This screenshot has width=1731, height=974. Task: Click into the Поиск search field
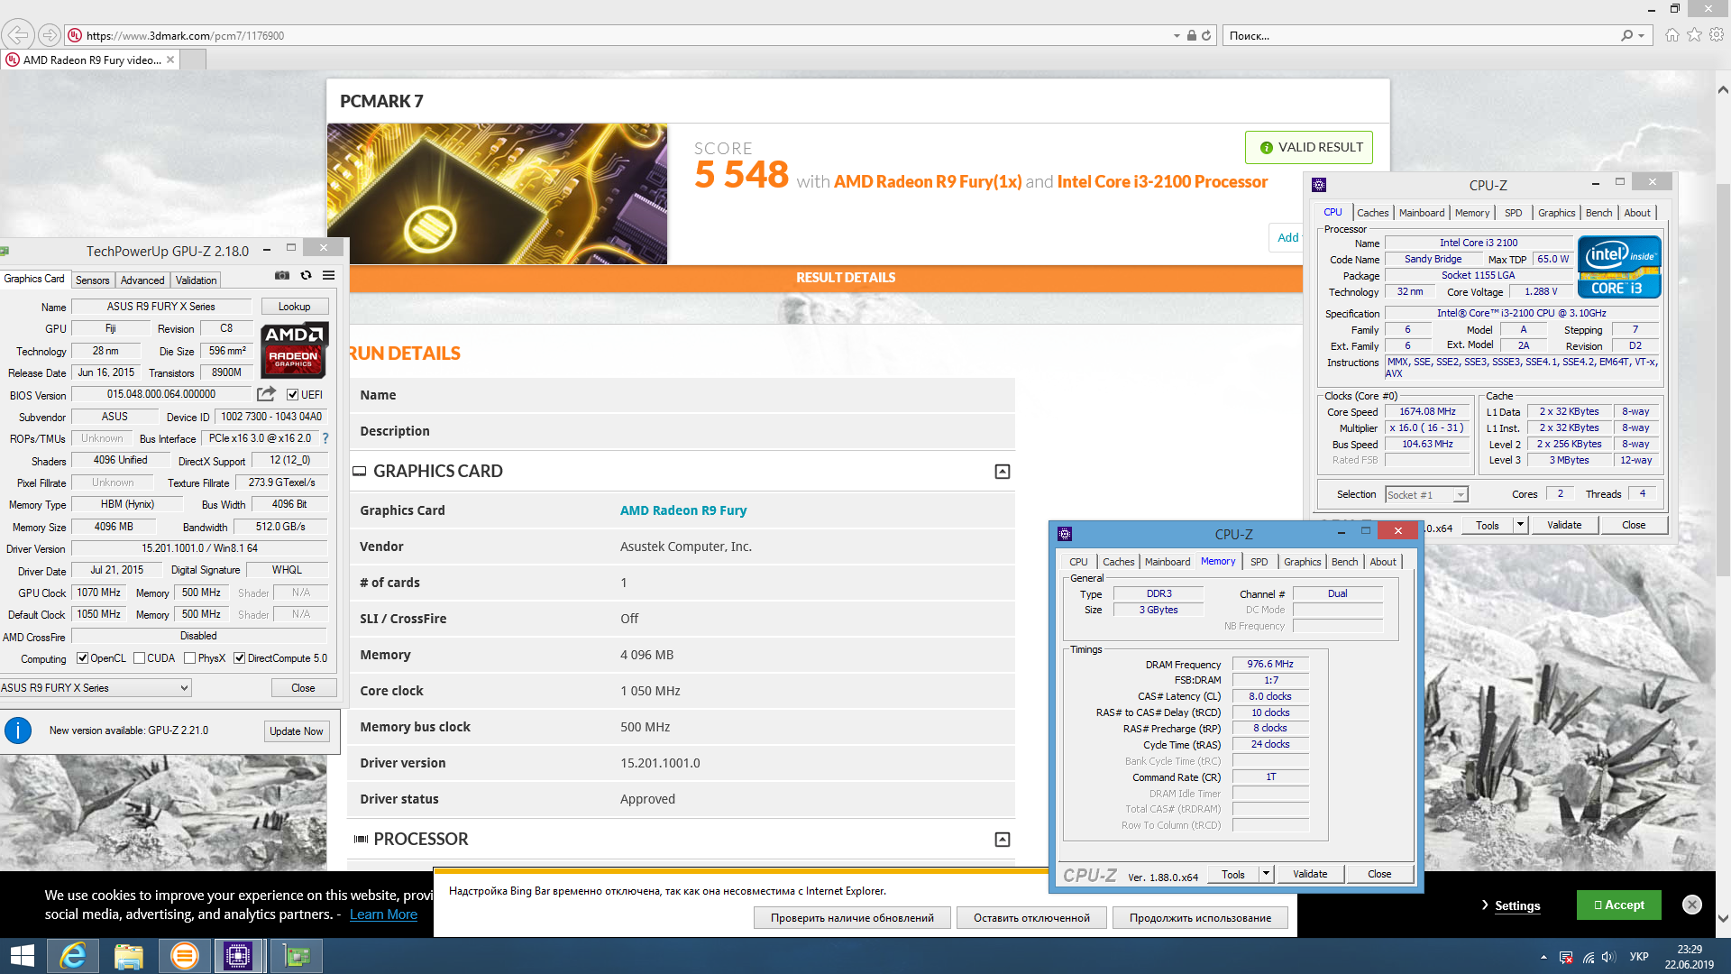point(1420,35)
